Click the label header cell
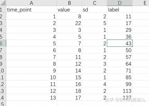Screen dimensions: 149x106 point(120,10)
